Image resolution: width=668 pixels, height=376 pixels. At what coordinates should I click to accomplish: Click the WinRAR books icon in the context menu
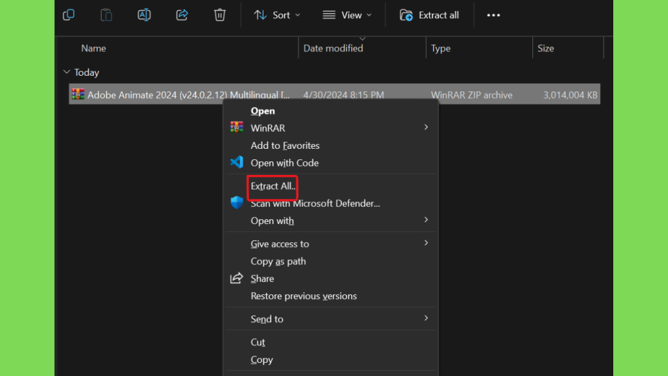pyautogui.click(x=236, y=127)
